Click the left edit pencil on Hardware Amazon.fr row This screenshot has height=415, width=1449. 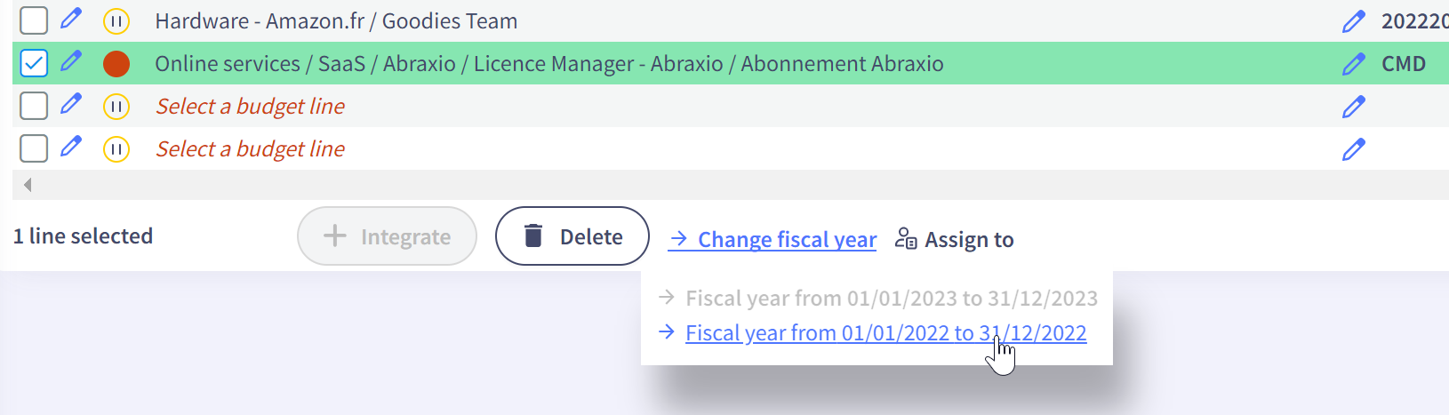(71, 18)
